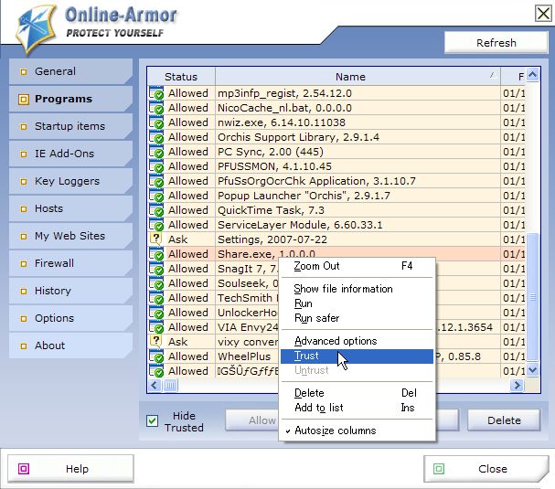This screenshot has width=555, height=489.
Task: Click the status icon of Share.exe row
Action: click(156, 254)
